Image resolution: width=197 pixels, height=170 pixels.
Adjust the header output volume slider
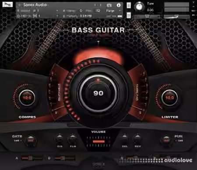(x=177, y=16)
